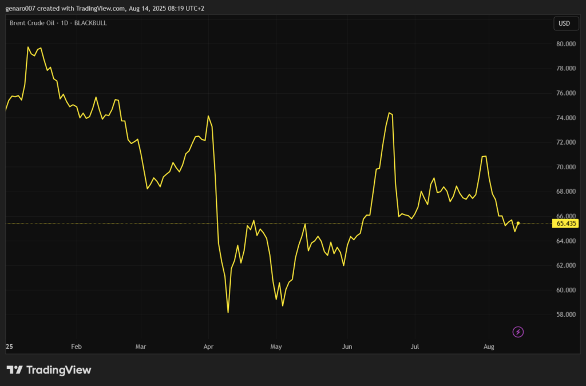Click the TradingView logo icon at bottom left
Screen dimensions: 586x386
(14, 370)
